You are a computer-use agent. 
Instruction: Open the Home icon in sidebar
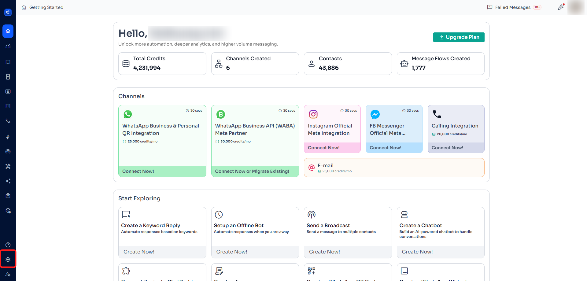8,31
